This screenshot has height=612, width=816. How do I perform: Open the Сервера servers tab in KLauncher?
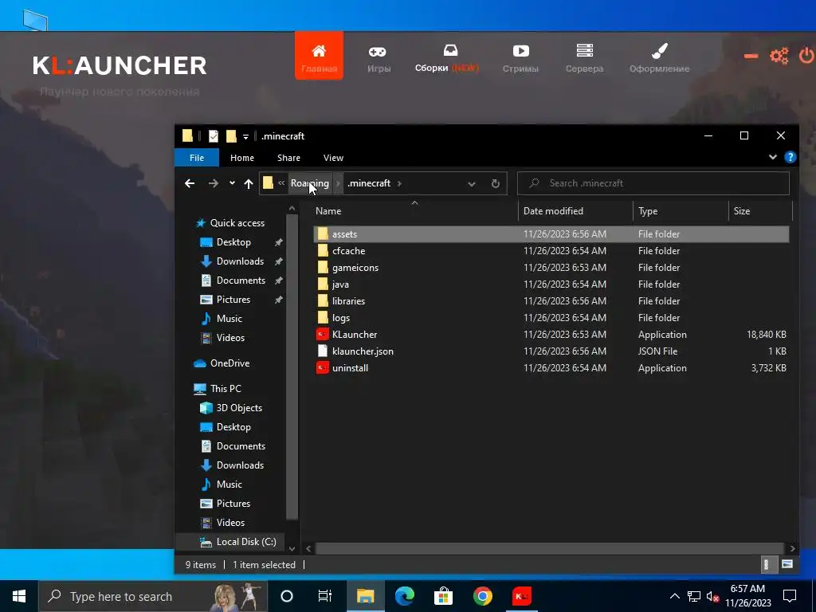pos(584,58)
